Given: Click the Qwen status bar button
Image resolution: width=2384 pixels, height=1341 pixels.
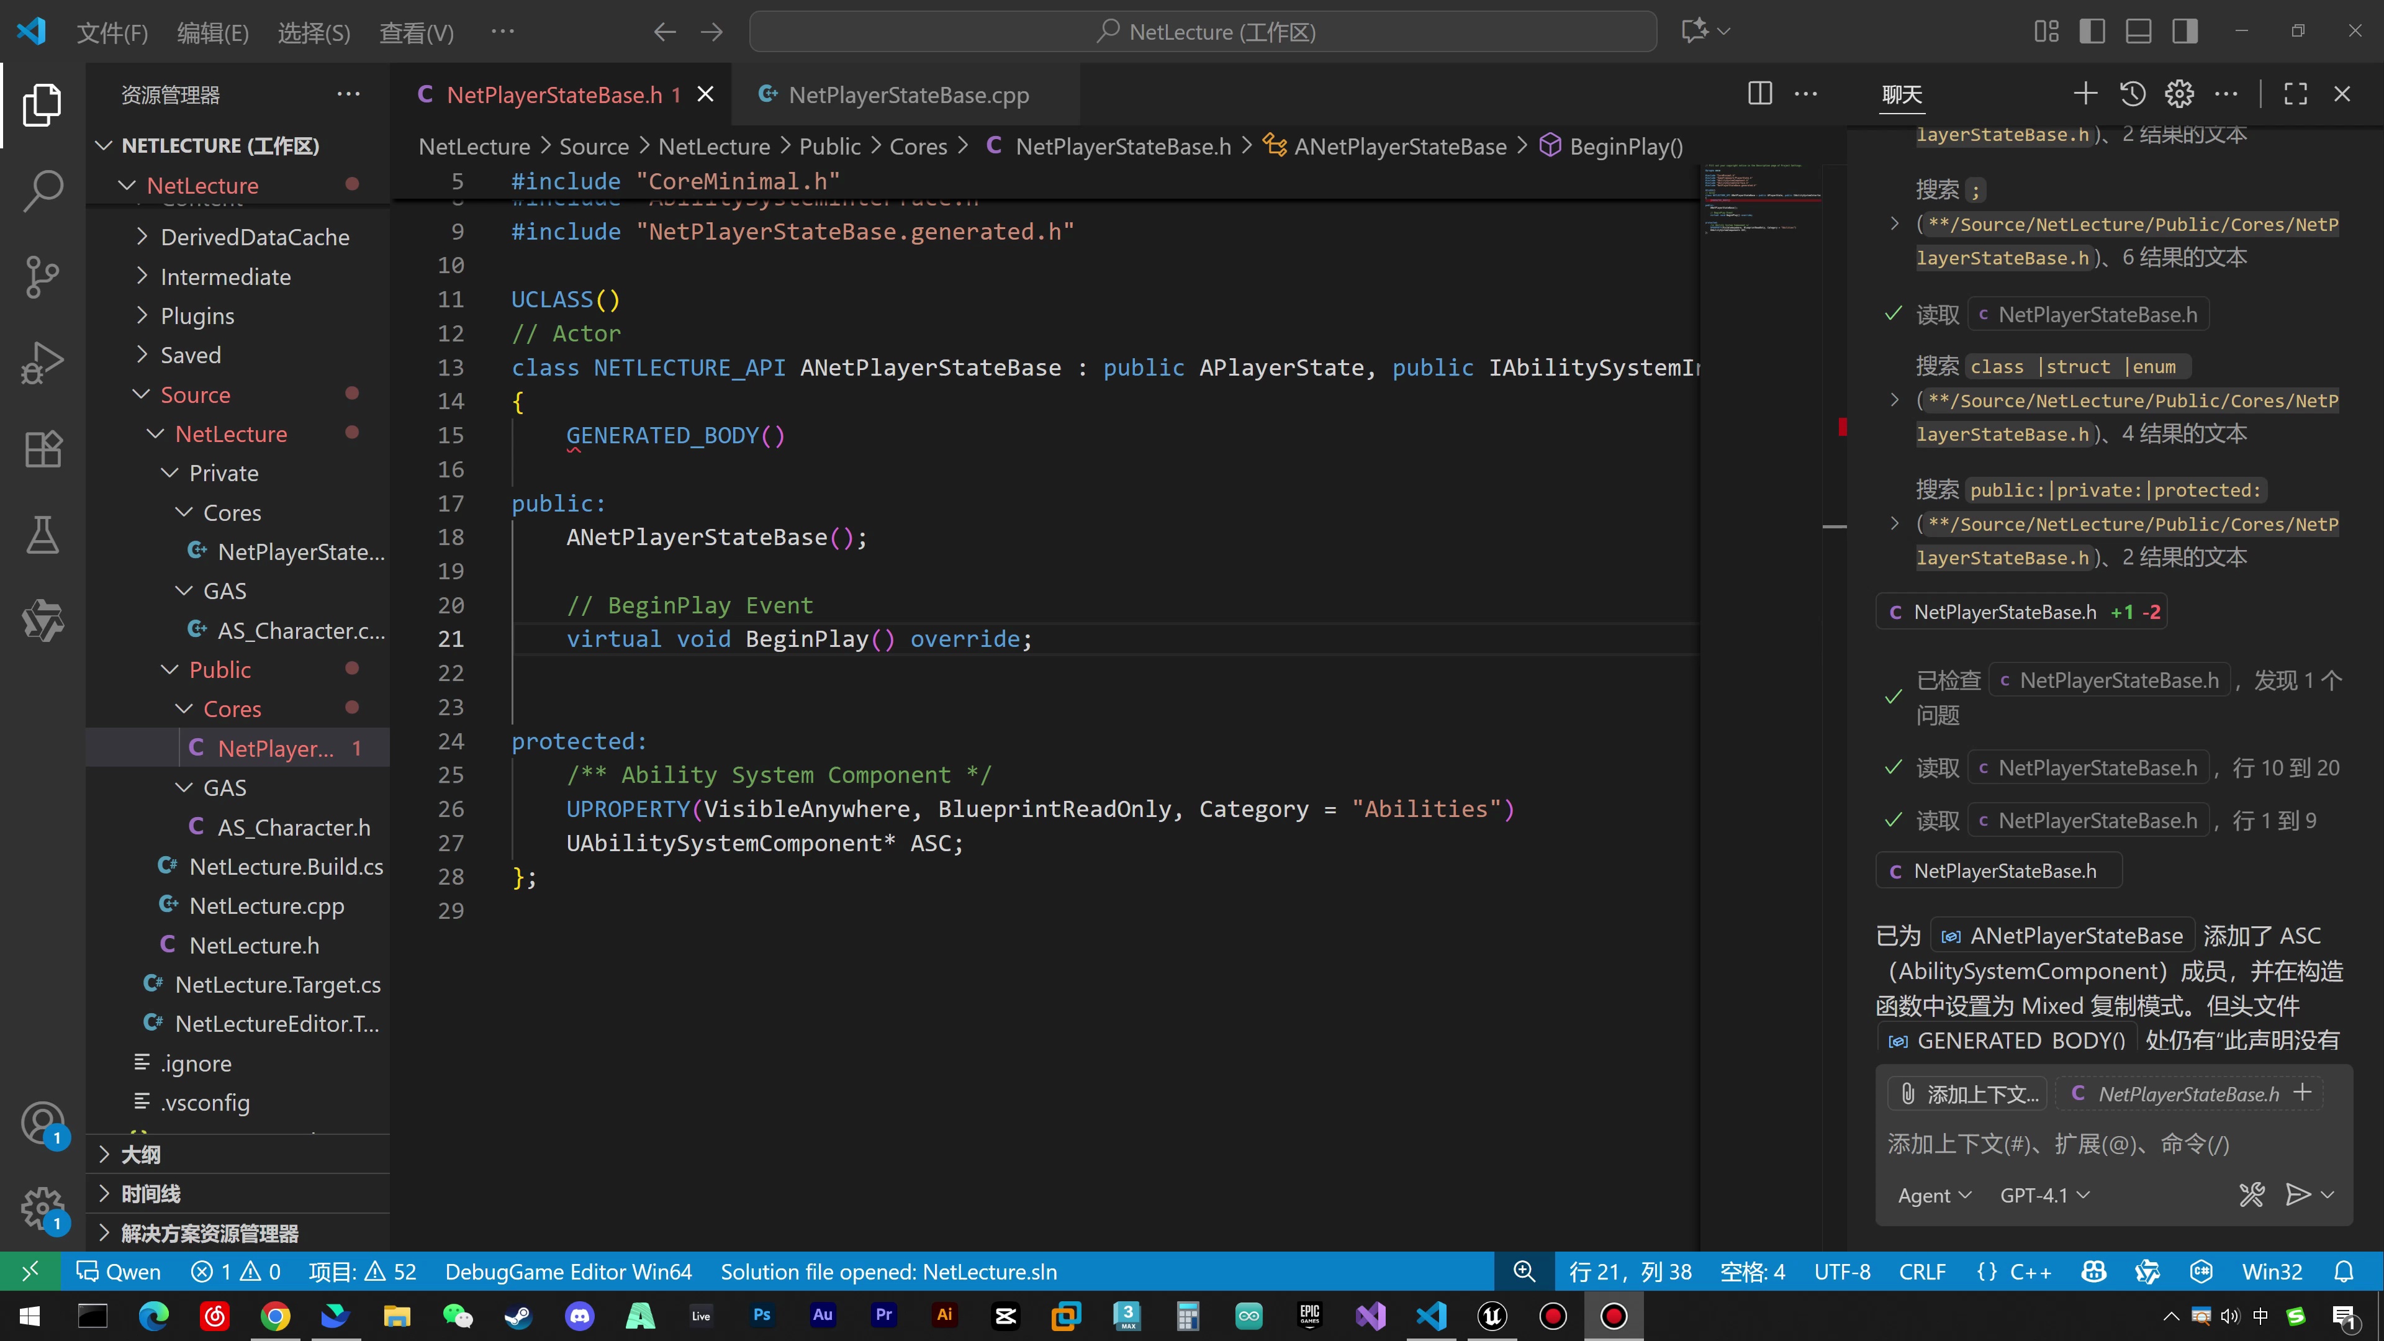Looking at the screenshot, I should 119,1271.
